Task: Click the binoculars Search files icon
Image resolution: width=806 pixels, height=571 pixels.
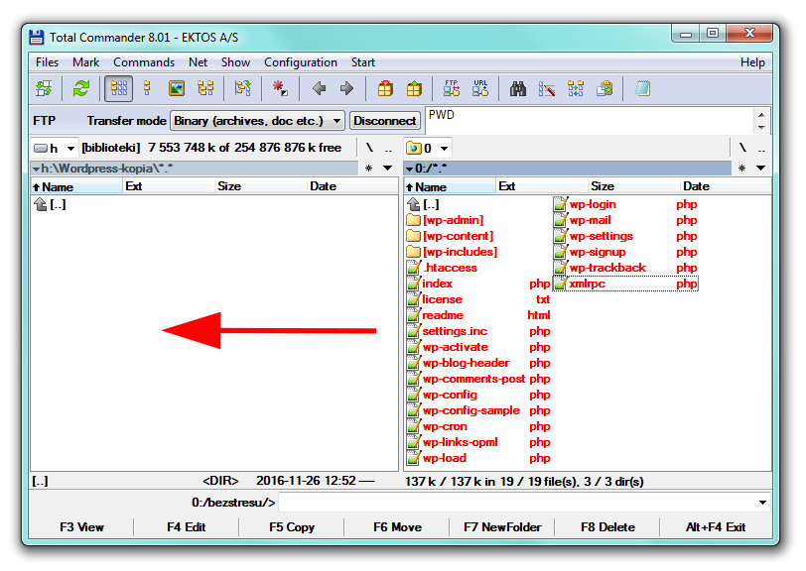Action: (x=518, y=89)
